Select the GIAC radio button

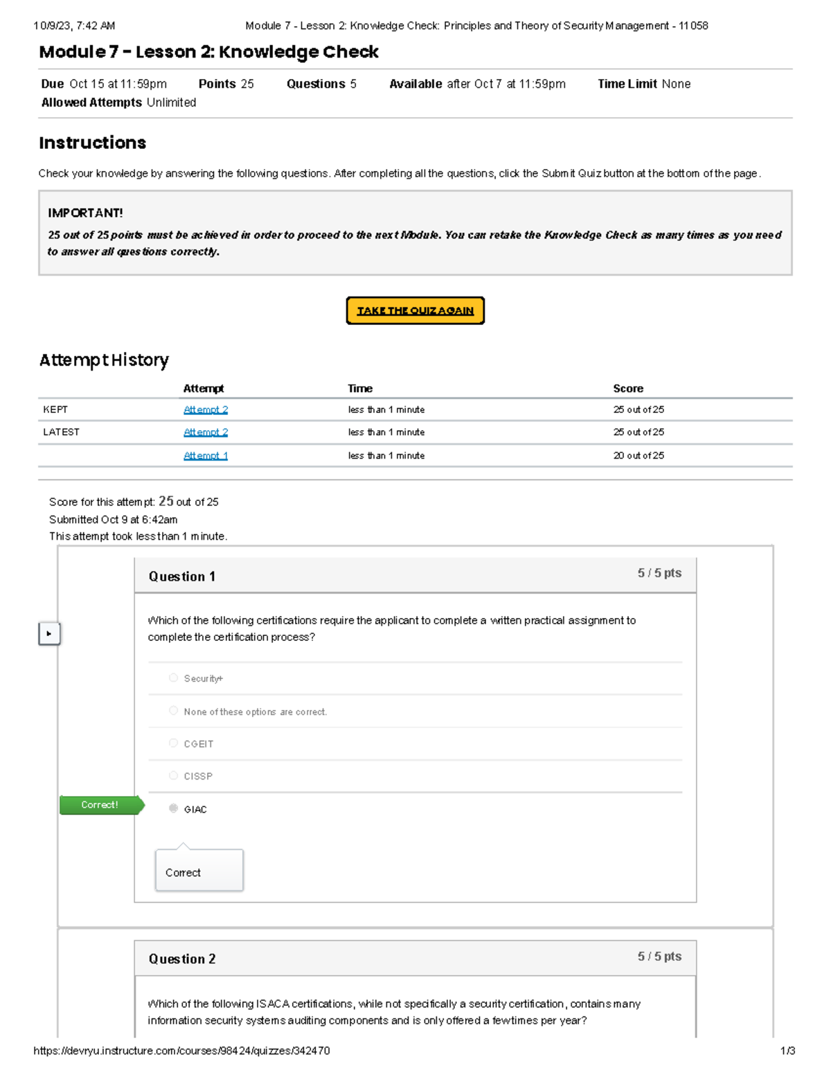(x=173, y=808)
